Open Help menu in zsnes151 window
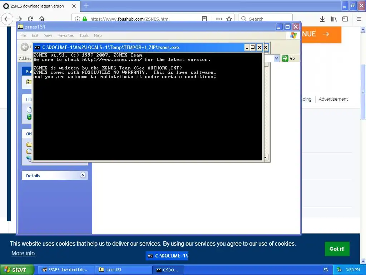 [x=98, y=35]
